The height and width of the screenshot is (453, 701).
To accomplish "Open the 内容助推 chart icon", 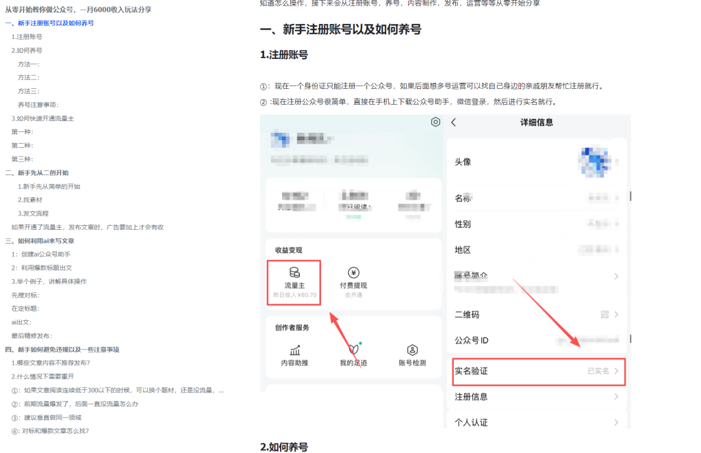I will tap(294, 350).
